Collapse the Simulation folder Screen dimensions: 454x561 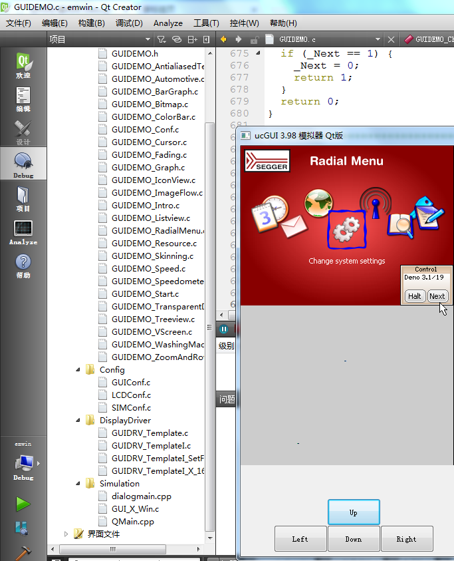point(78,484)
